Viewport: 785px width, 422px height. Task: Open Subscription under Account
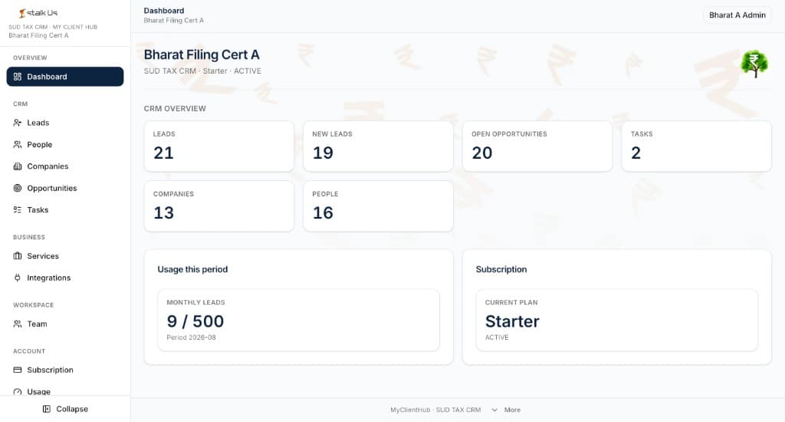pos(65,370)
